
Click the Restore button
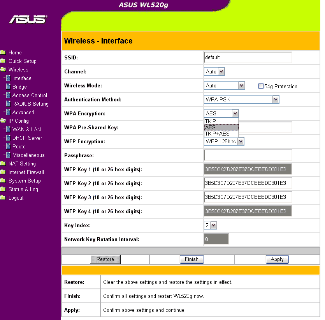coord(105,259)
